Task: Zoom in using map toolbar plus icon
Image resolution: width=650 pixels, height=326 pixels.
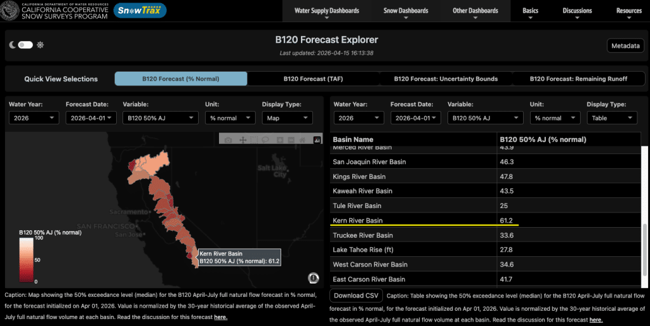Action: click(279, 140)
